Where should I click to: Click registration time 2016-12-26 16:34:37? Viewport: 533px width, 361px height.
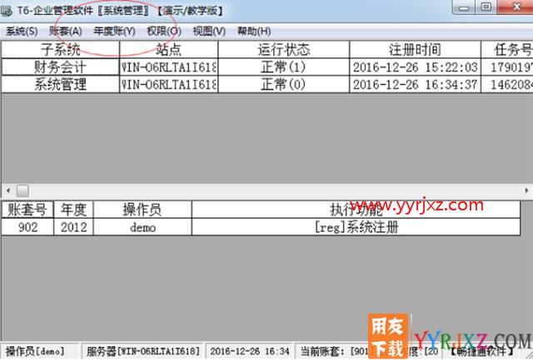pos(415,84)
